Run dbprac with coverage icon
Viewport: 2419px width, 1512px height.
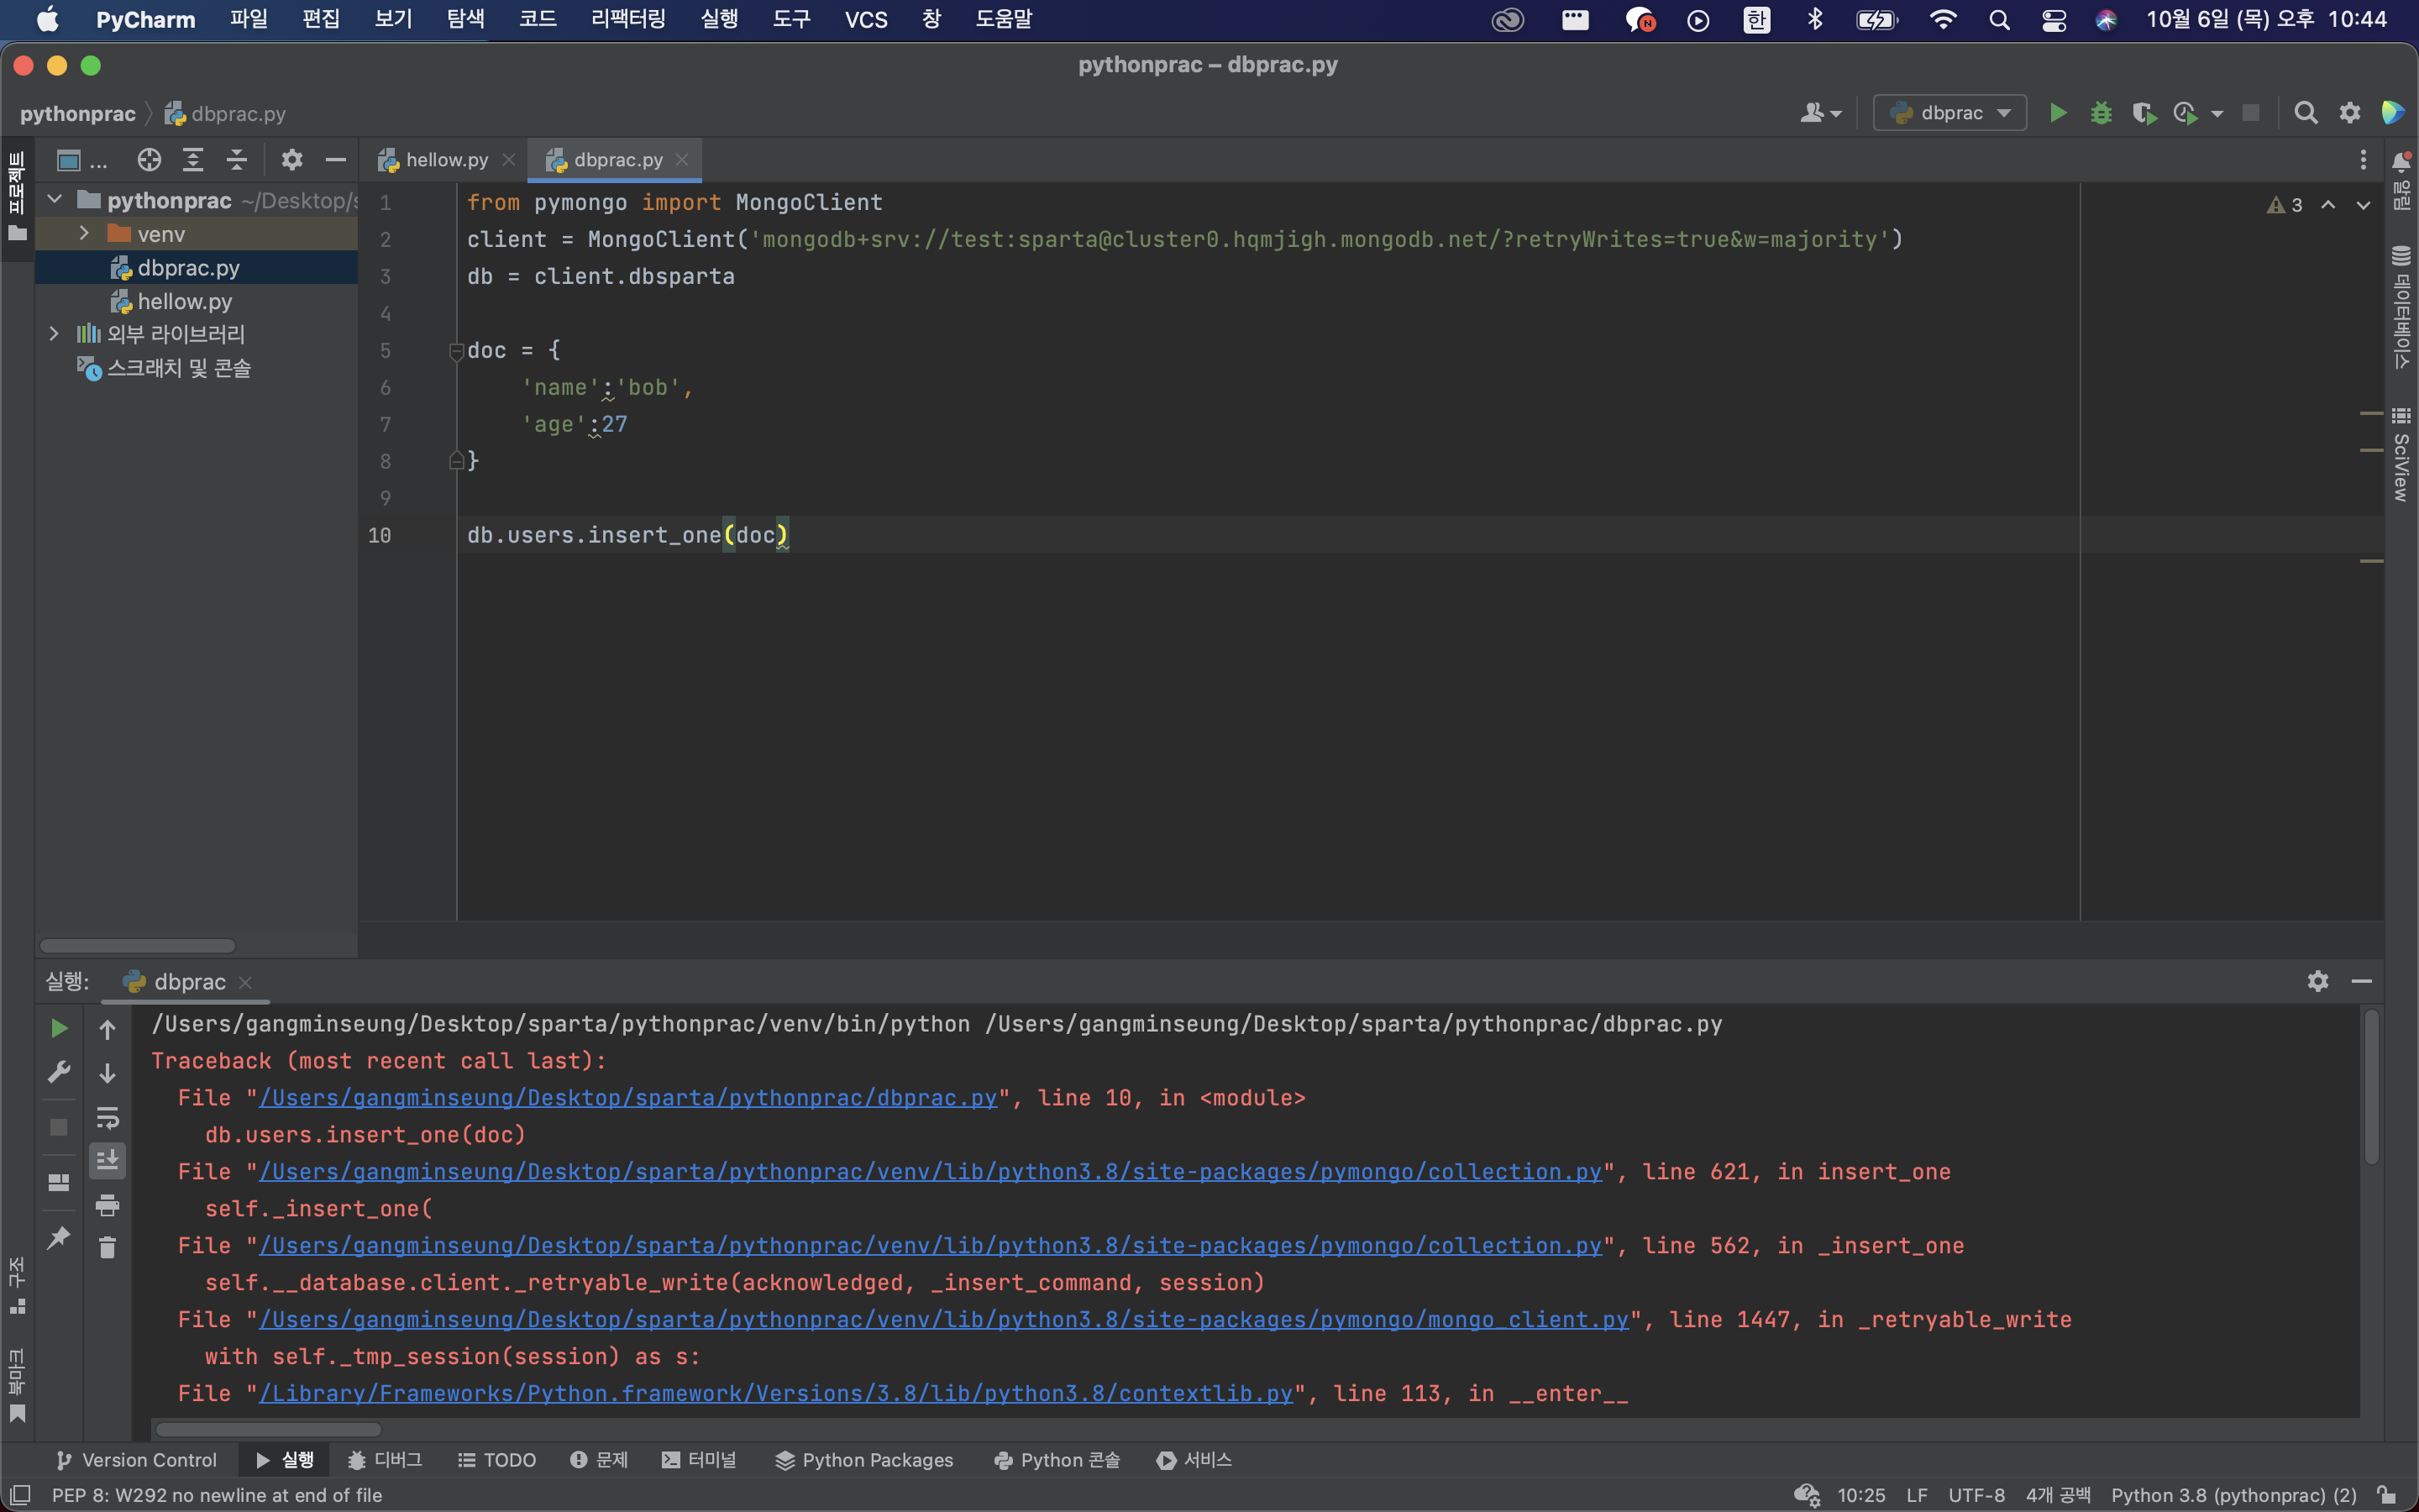(x=2144, y=113)
